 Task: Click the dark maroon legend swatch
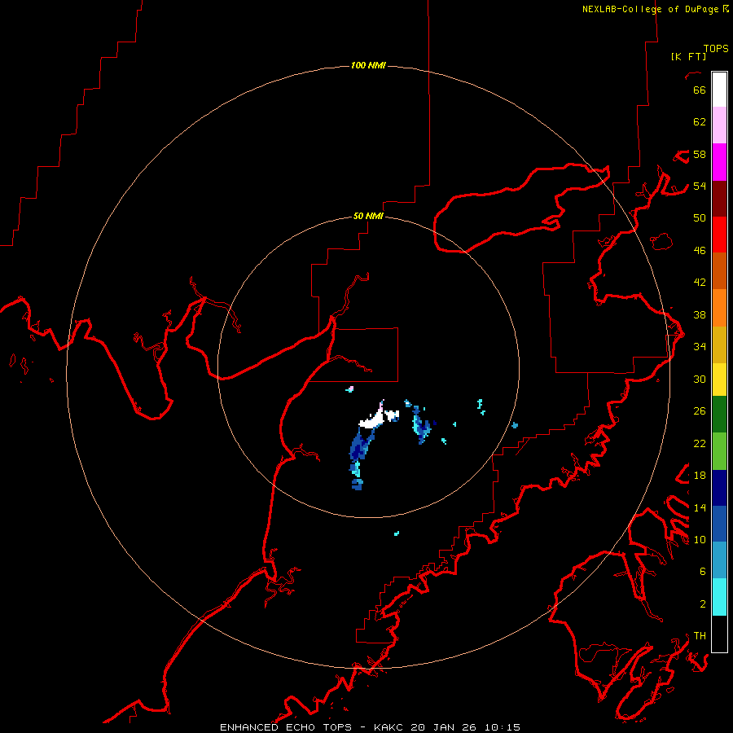click(719, 199)
